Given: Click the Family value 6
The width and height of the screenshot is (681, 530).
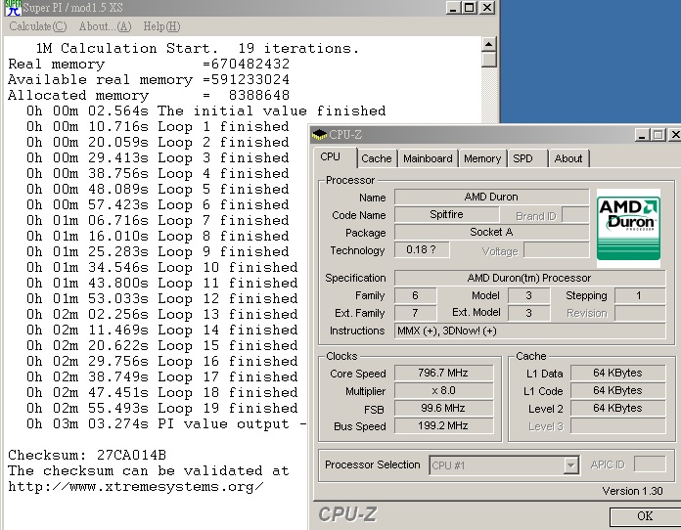Looking at the screenshot, I should (415, 295).
